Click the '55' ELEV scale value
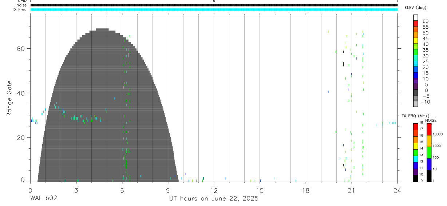The image size is (447, 206). pyautogui.click(x=426, y=27)
